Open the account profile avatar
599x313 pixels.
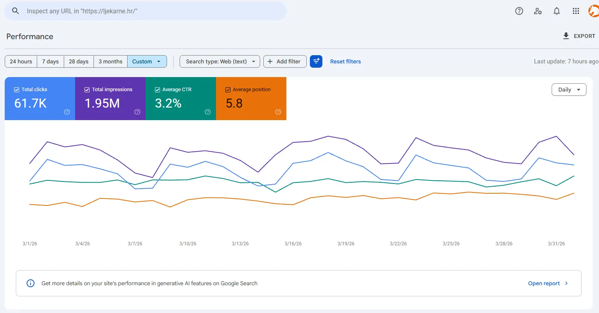coord(594,11)
